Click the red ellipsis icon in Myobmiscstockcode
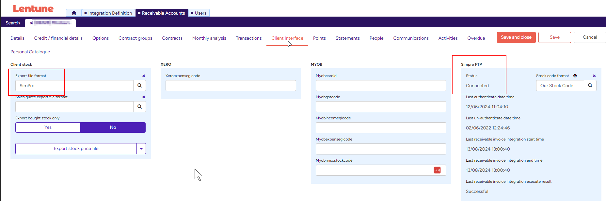 point(437,170)
